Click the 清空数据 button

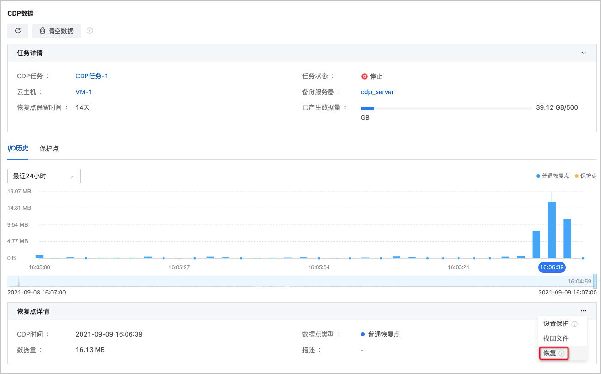(x=56, y=31)
